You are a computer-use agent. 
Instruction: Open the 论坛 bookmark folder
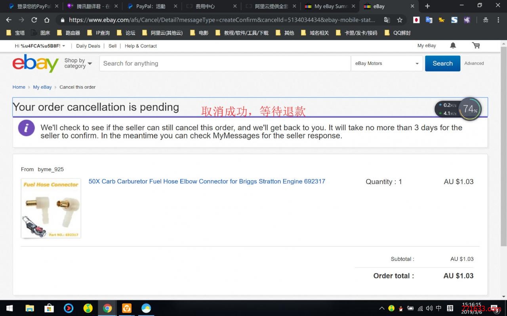126,33
